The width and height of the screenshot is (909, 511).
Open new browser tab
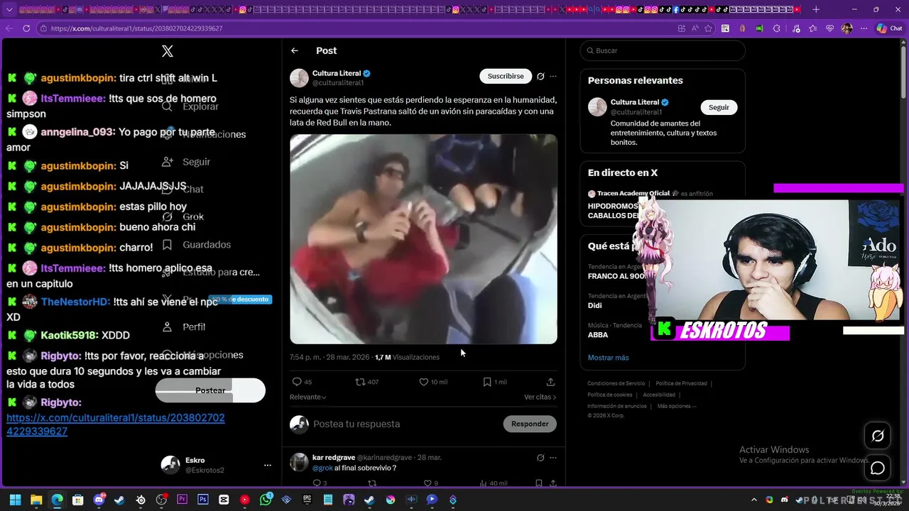pos(816,9)
